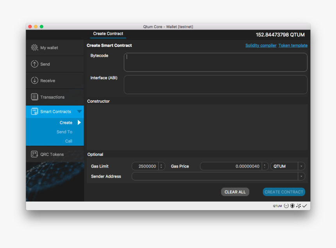Click the network connections status icon
The image size is (336, 248).
[x=298, y=206]
